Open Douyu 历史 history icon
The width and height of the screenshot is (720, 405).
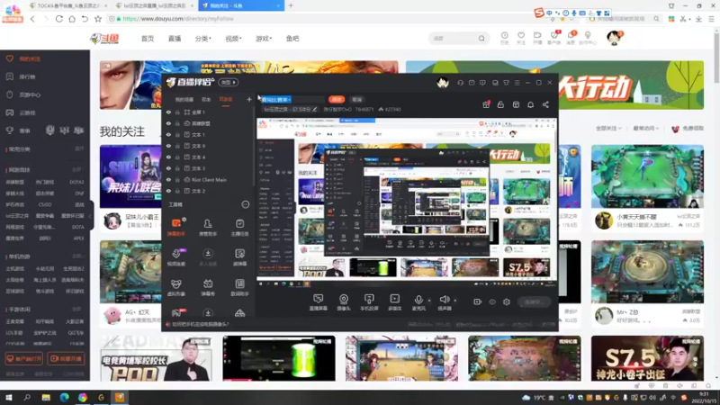(x=504, y=38)
